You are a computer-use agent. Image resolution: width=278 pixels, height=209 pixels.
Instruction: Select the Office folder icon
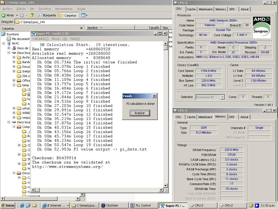point(19,81)
